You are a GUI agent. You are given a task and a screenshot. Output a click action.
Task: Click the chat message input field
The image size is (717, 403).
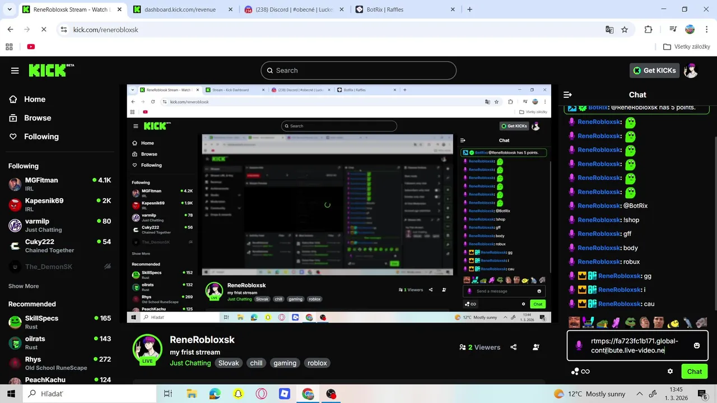637,346
